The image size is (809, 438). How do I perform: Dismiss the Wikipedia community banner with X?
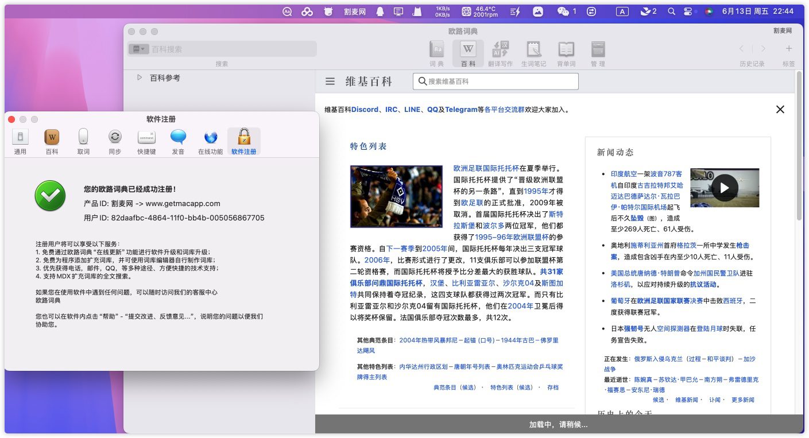[780, 109]
